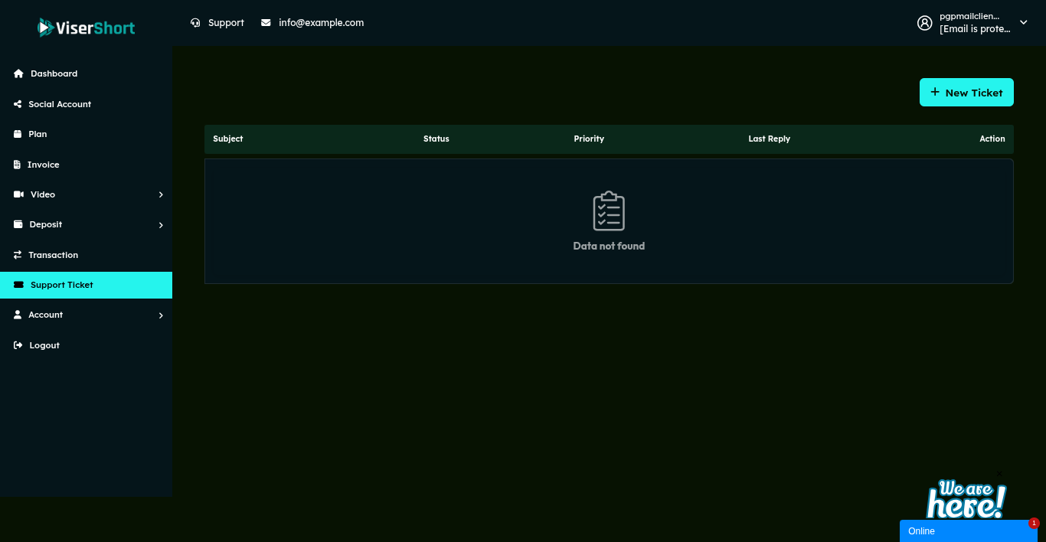The height and width of the screenshot is (542, 1046).
Task: Click the 'We are here!' chat graphic
Action: coord(966,499)
